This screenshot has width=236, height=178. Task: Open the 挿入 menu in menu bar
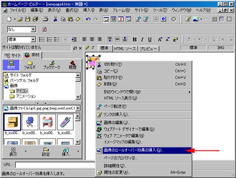pyautogui.click(x=88, y=10)
